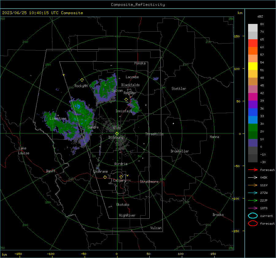This screenshot has width=276, height=258.
Task: Click the Sundre city label
Action: 93,127
